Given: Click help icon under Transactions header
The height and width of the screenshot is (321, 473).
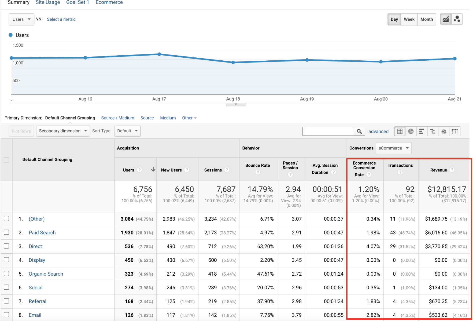Looking at the screenshot, I should tap(400, 172).
